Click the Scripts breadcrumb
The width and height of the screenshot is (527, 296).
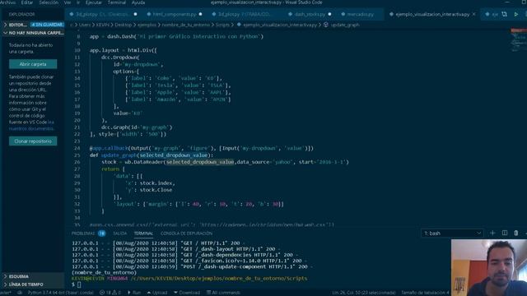(222, 25)
